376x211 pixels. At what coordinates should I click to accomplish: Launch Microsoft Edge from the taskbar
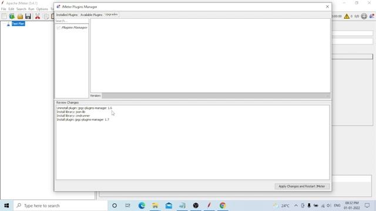tap(142, 206)
